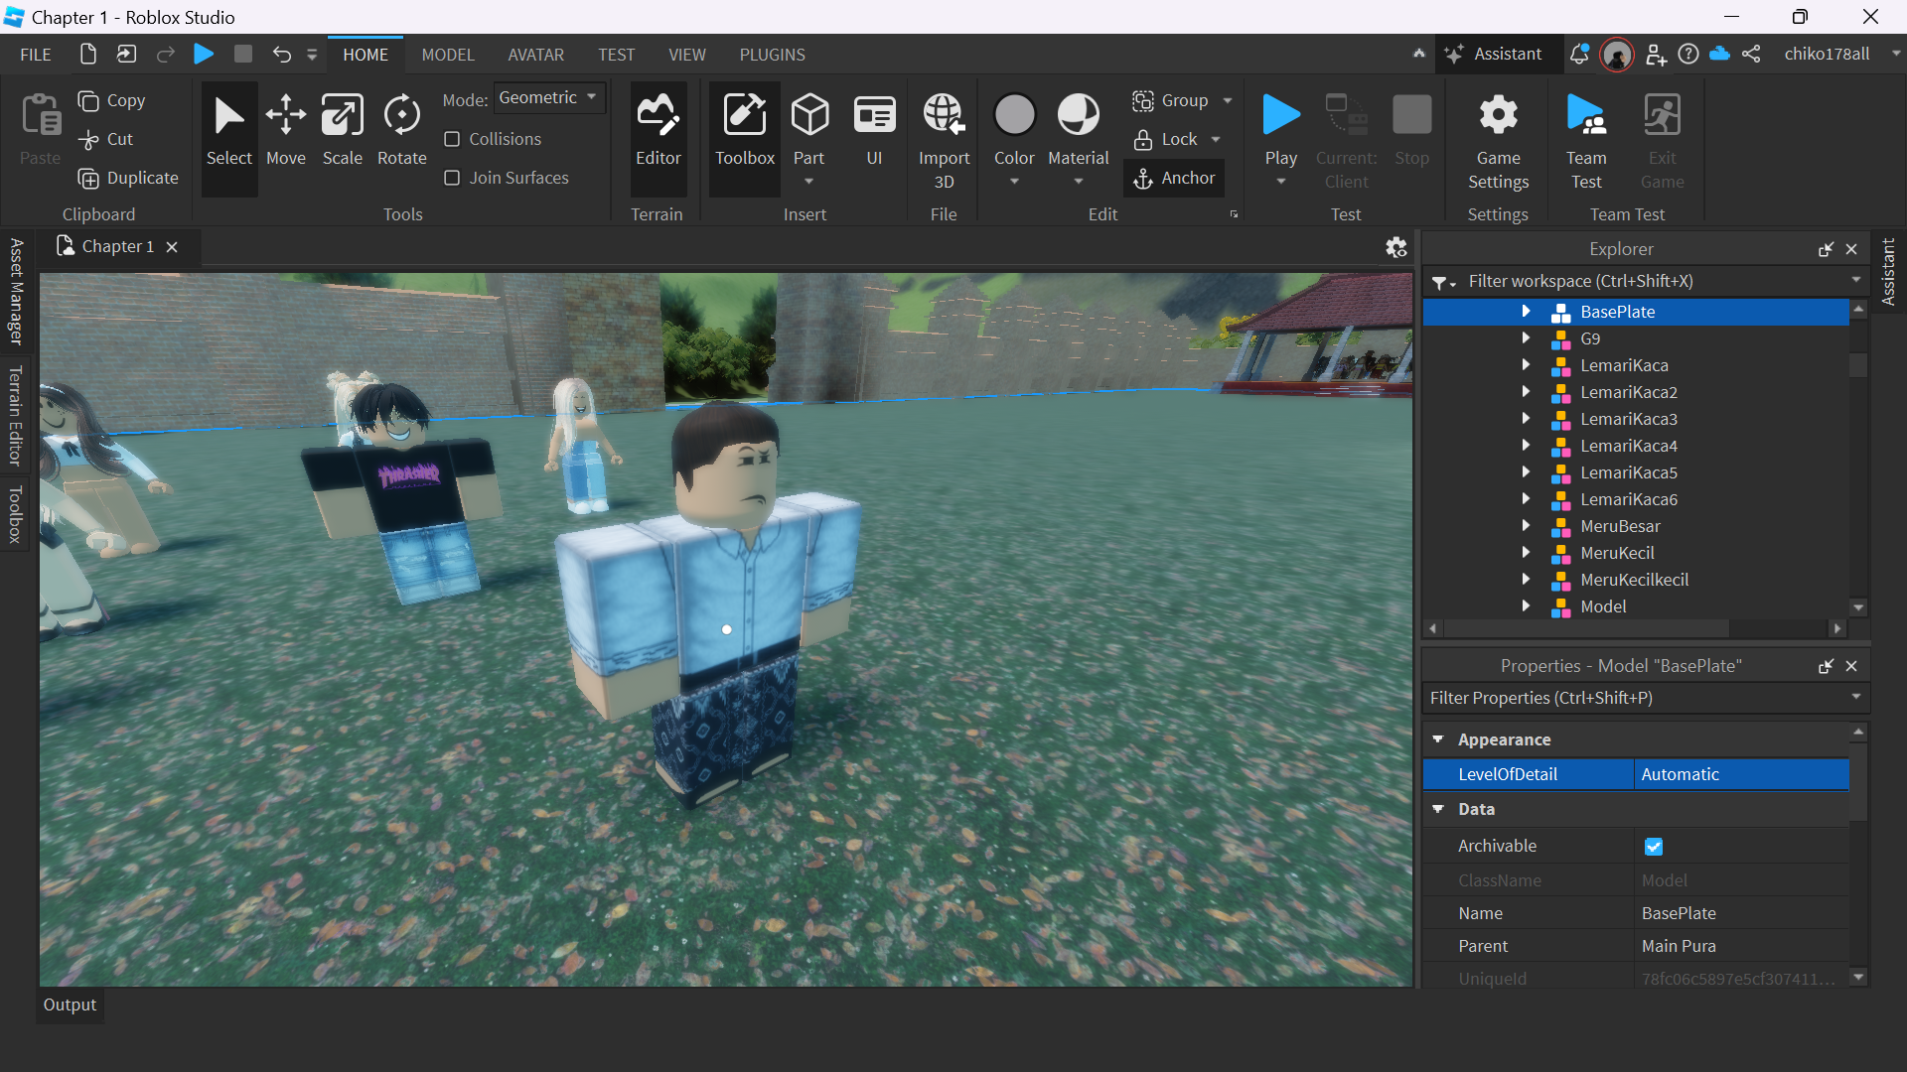The width and height of the screenshot is (1907, 1072).
Task: Select the Scale tool
Action: 342,130
